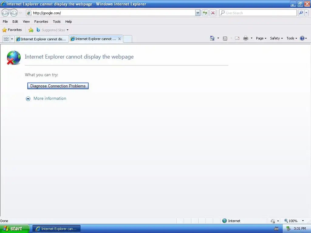Click the Internet Explorer taskbar button

click(x=56, y=229)
